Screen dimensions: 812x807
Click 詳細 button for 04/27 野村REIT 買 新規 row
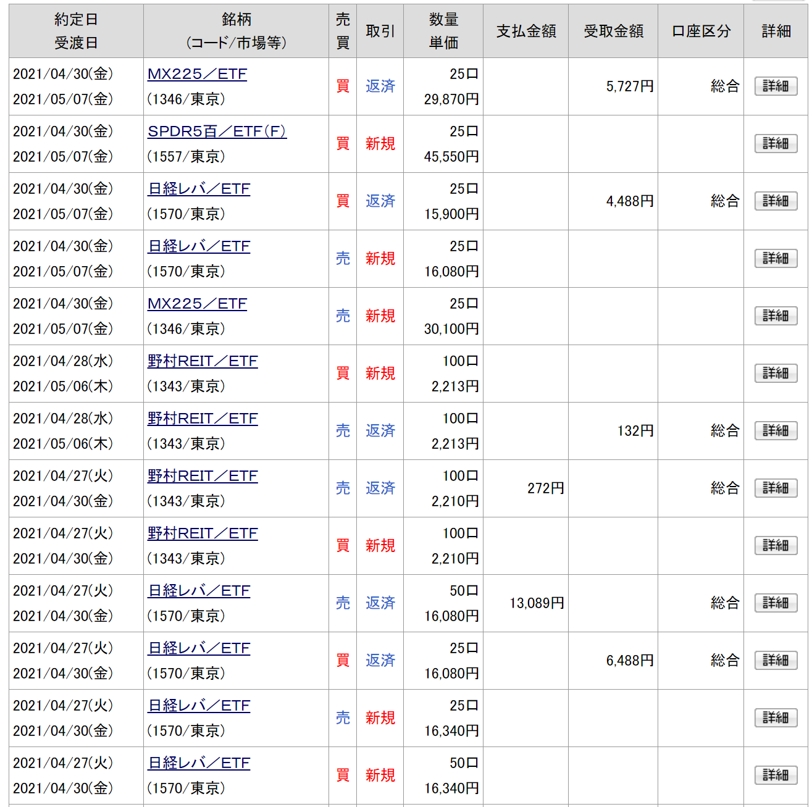point(776,546)
